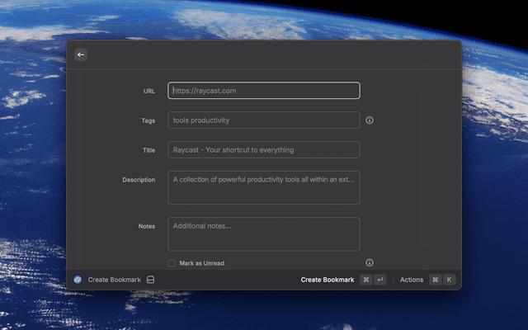
Task: Select the Title text field
Action: click(x=264, y=150)
